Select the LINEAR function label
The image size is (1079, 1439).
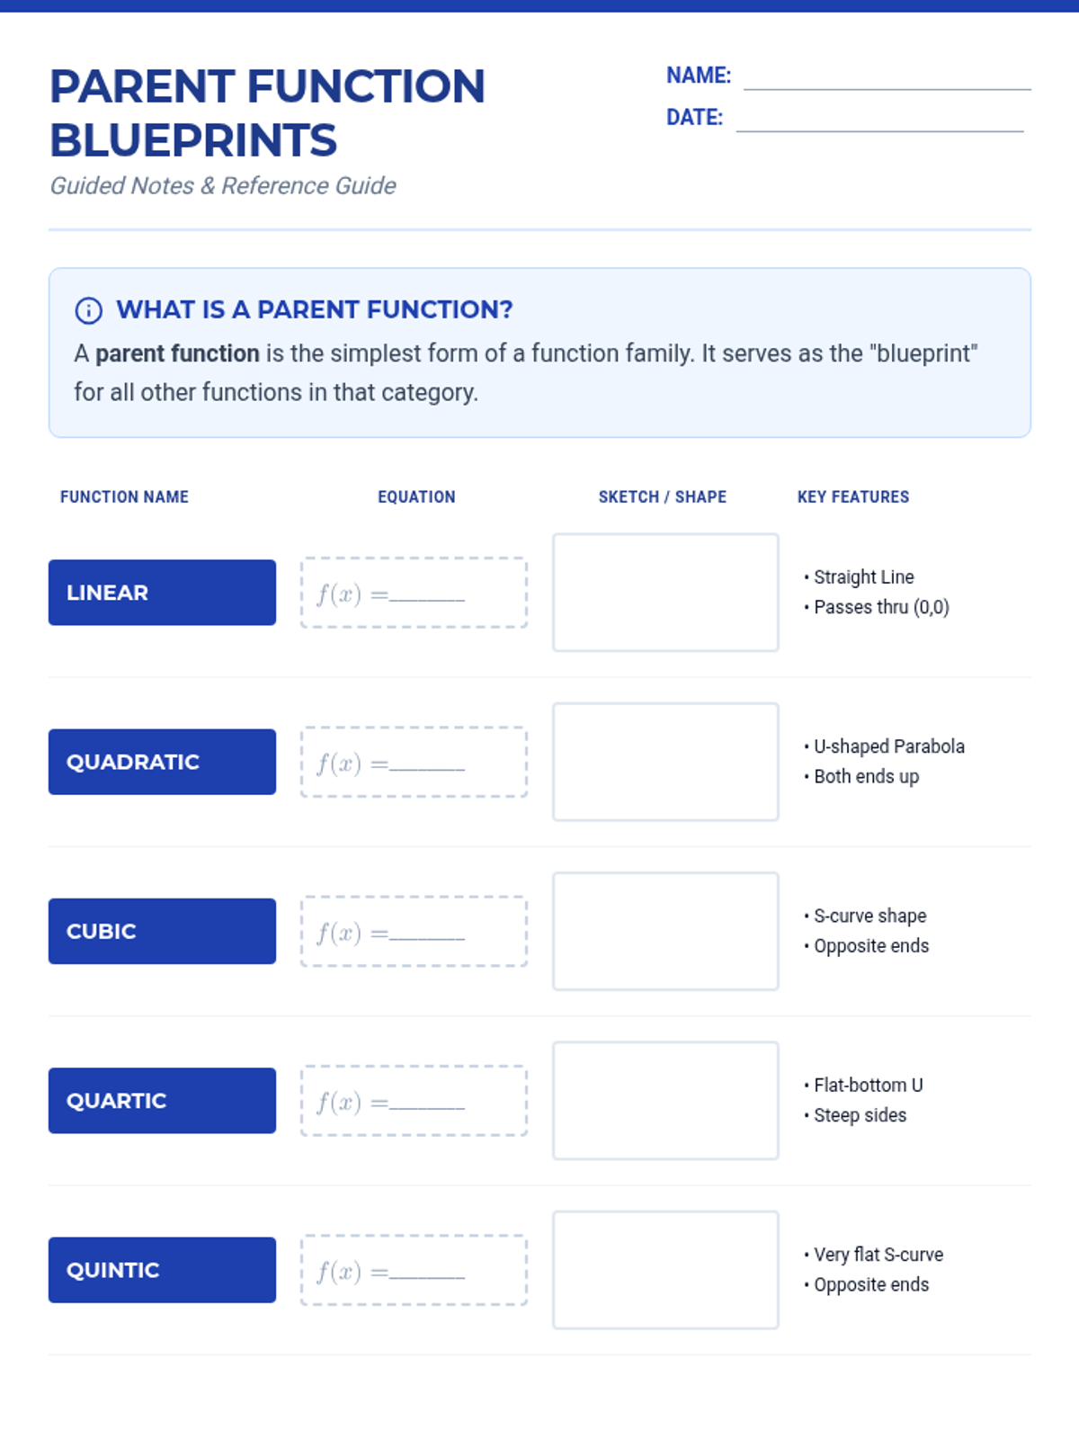(162, 593)
